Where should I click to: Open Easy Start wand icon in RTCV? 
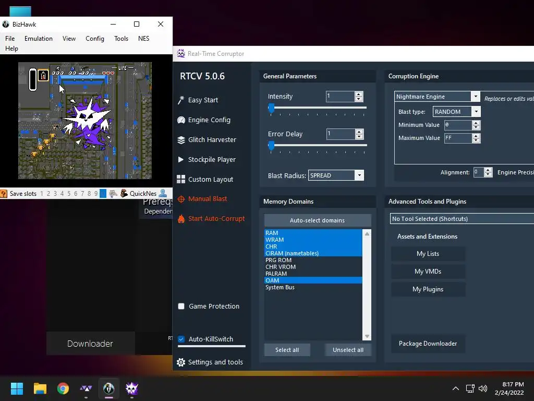coord(181,100)
